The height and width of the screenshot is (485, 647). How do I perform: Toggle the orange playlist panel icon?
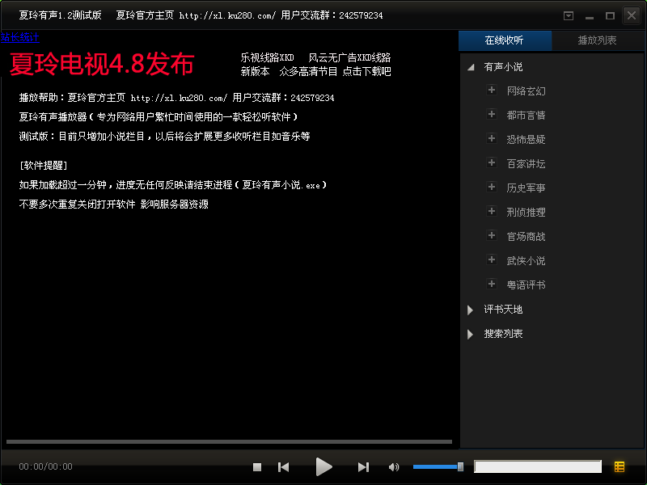619,466
